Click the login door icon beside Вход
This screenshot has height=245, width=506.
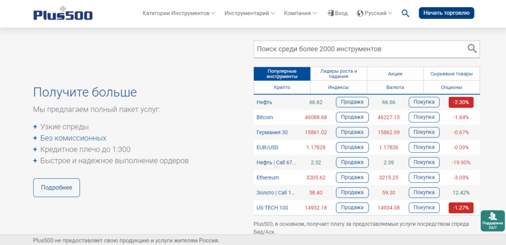[x=330, y=13]
